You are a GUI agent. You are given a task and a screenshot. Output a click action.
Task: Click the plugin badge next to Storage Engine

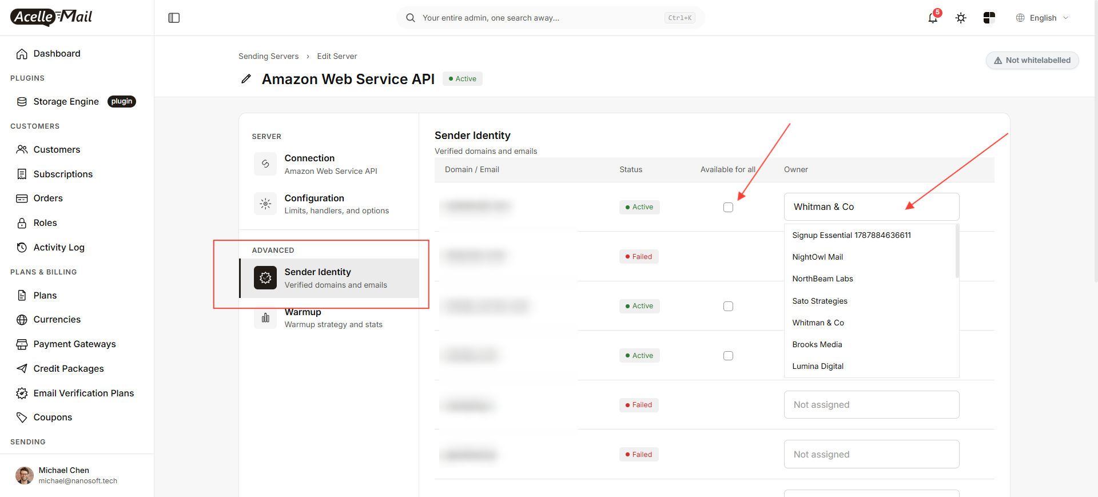click(121, 101)
